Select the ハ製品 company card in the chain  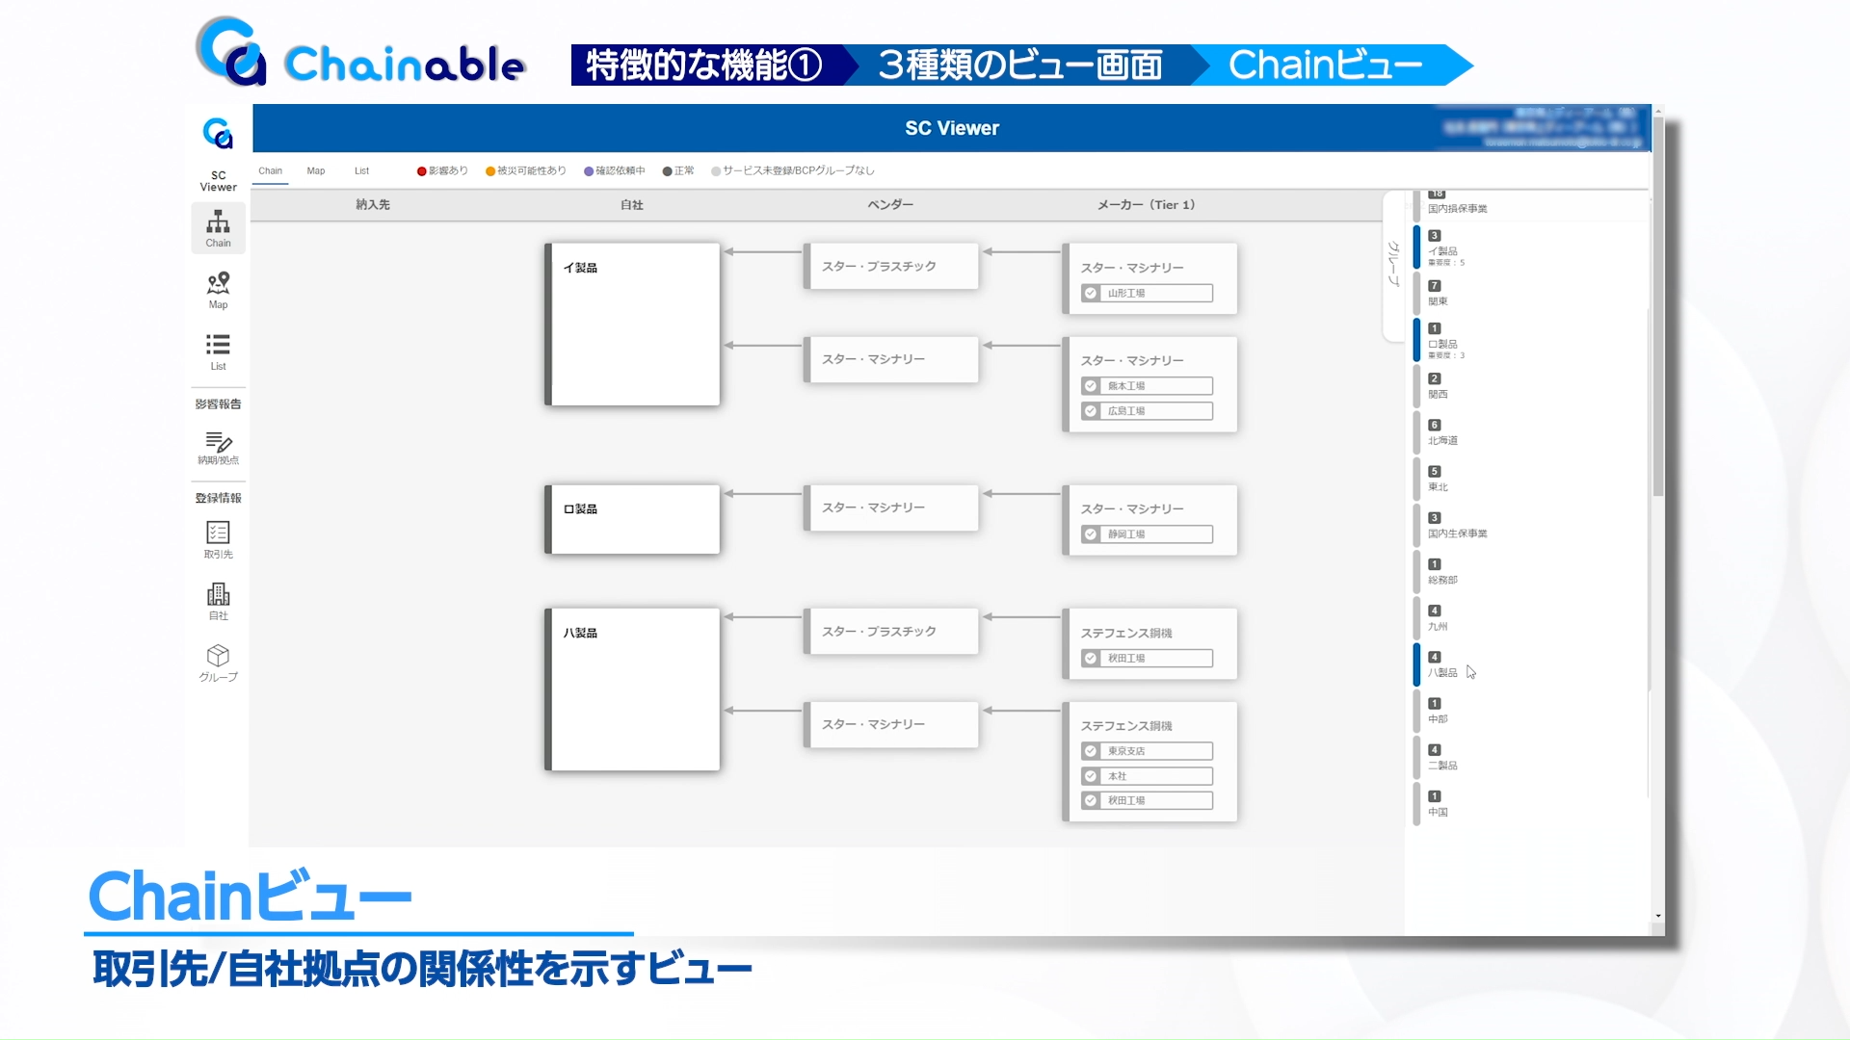pyautogui.click(x=633, y=689)
